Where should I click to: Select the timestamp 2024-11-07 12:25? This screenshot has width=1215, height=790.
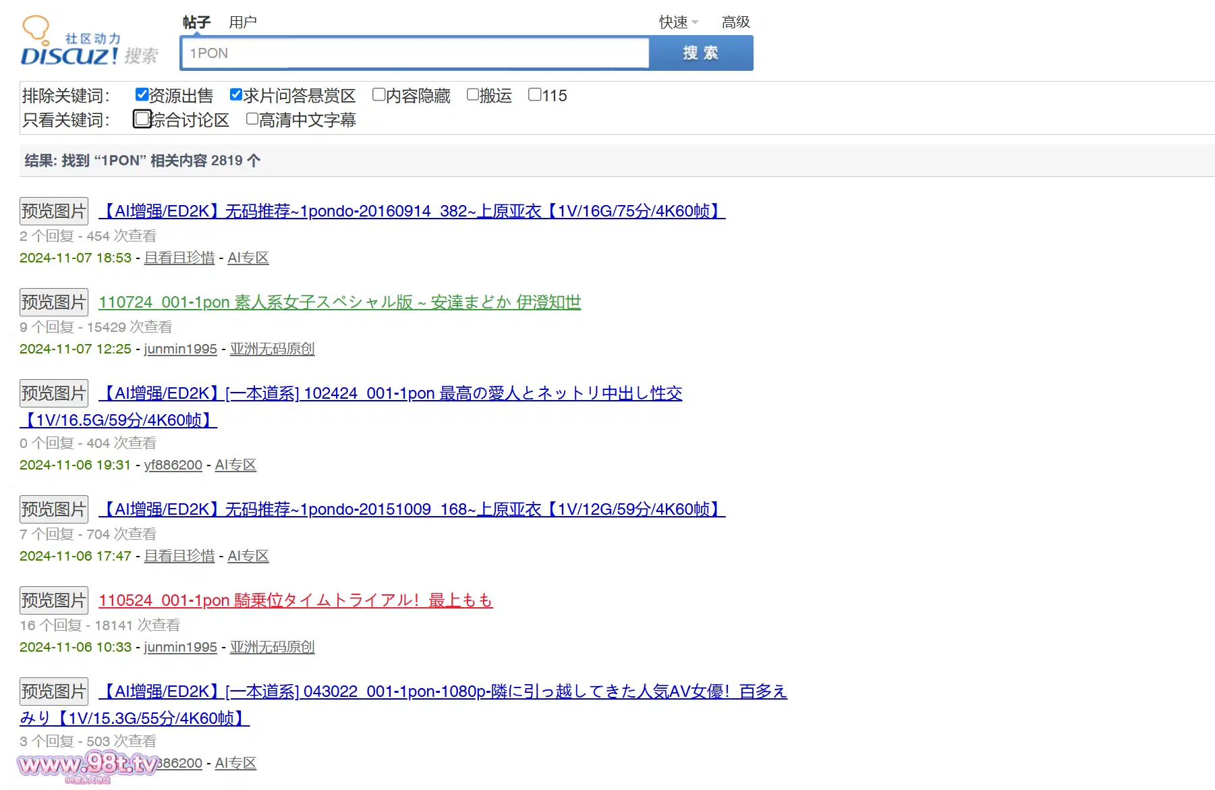pyautogui.click(x=76, y=349)
